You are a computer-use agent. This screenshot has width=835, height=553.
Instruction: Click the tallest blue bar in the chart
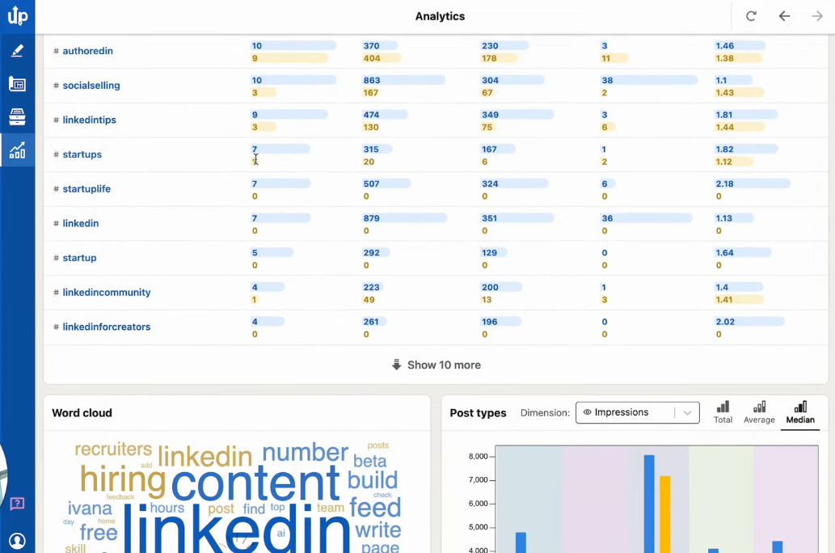tap(649, 503)
